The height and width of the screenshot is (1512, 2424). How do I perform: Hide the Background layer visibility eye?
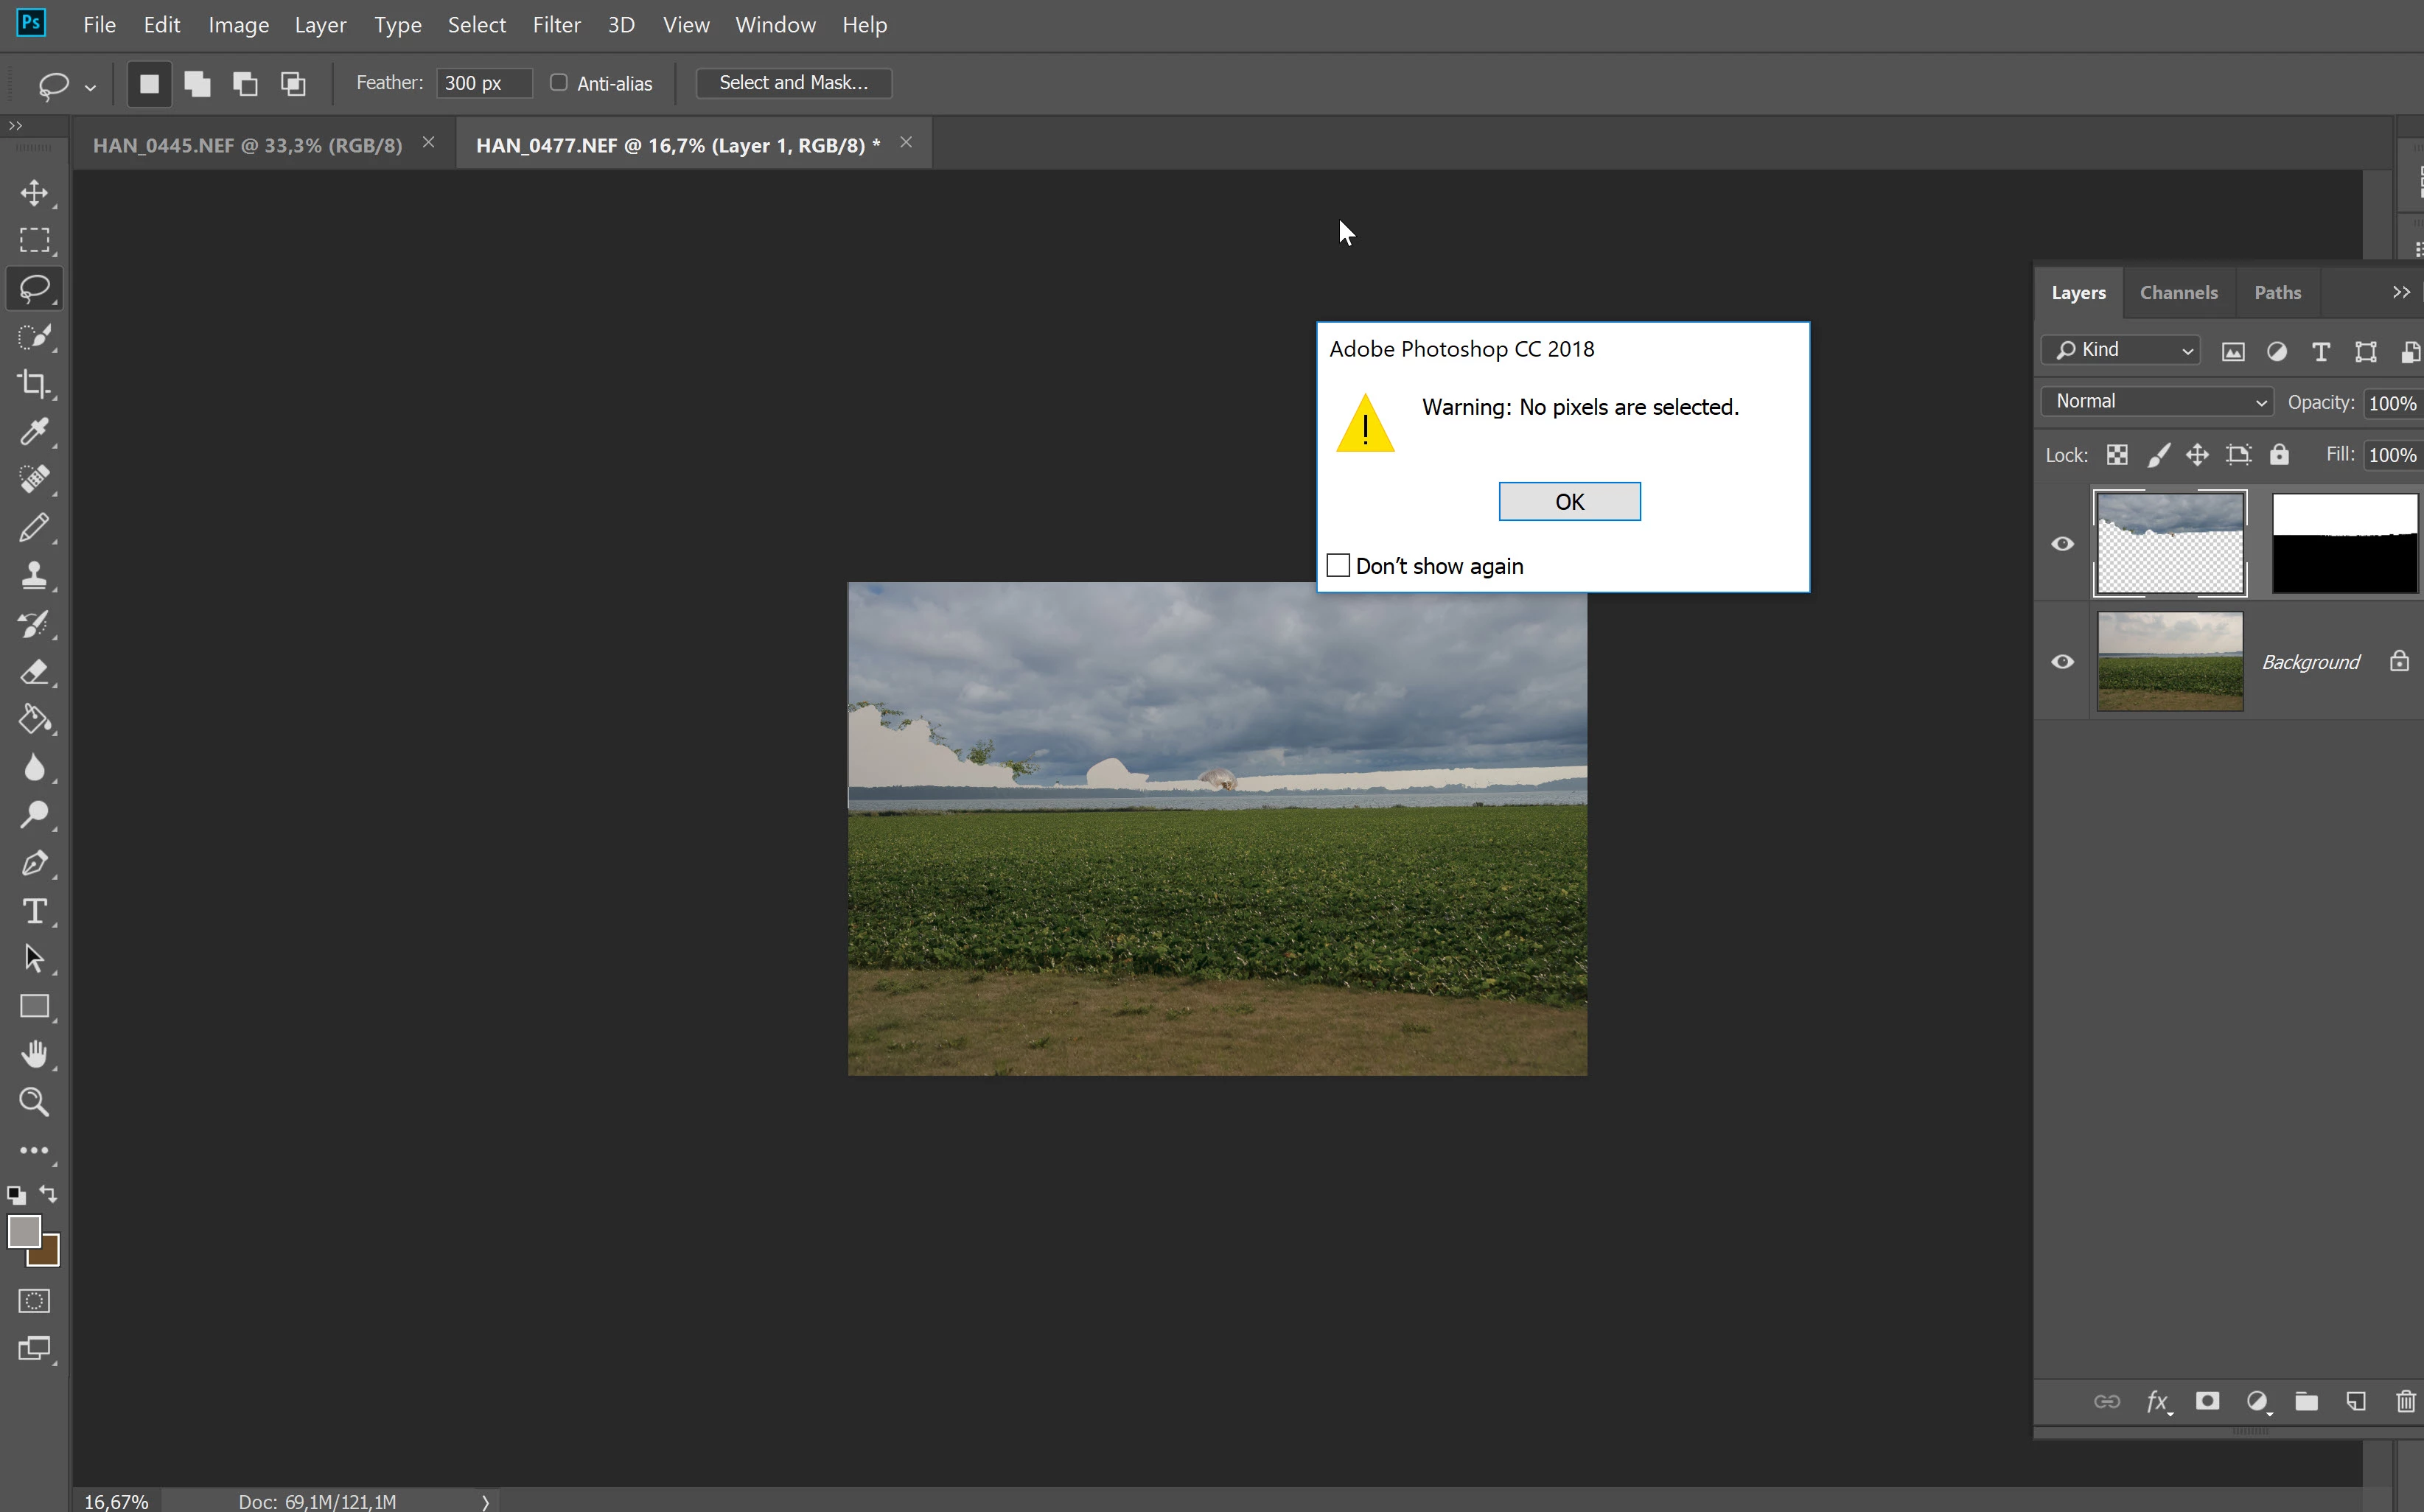click(x=2062, y=662)
